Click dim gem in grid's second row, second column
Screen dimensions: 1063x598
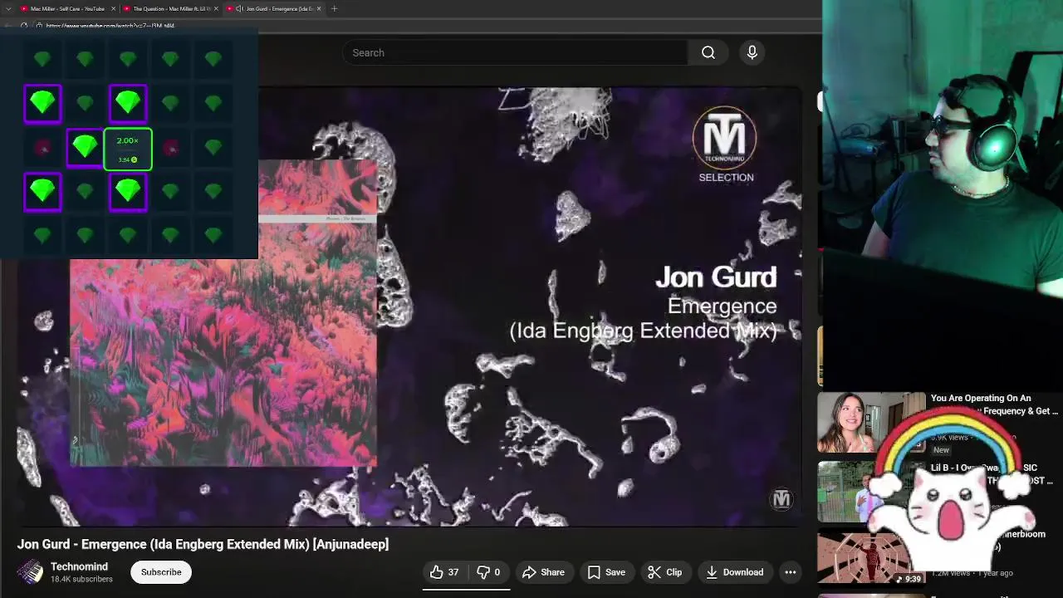pos(85,103)
